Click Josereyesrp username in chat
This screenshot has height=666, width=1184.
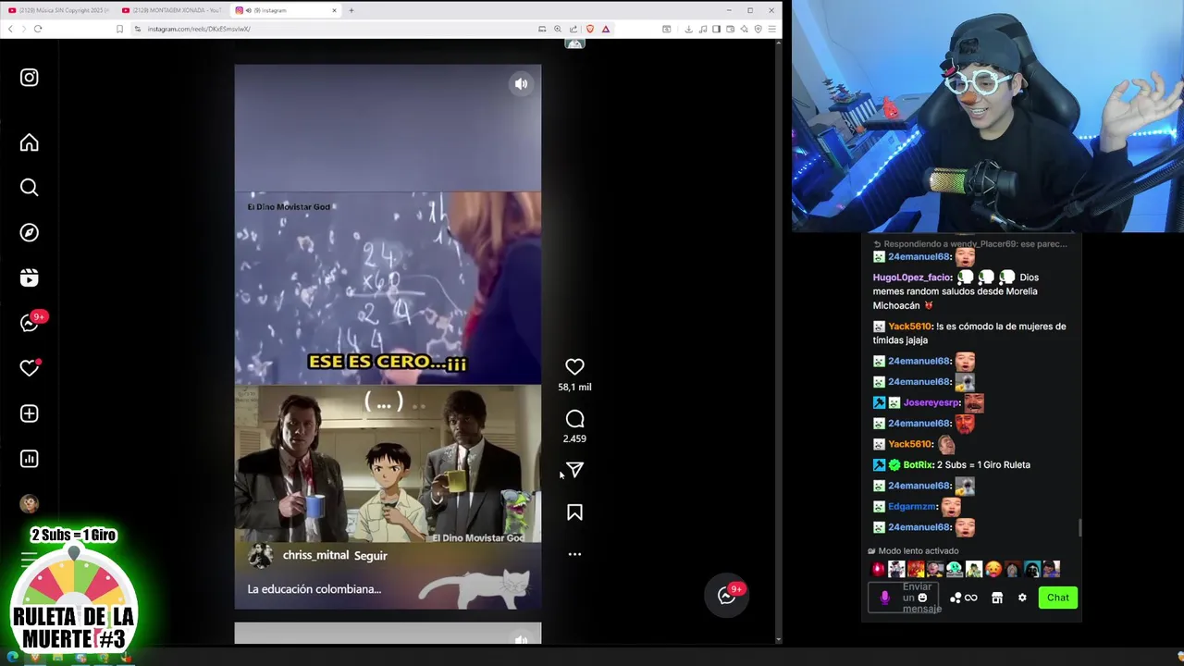pyautogui.click(x=931, y=402)
